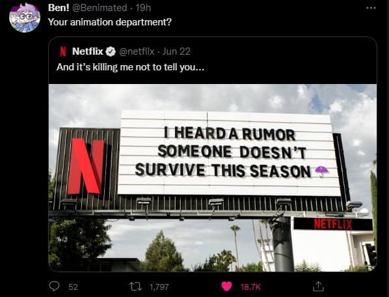The height and width of the screenshot is (297, 389).
Task: Click the 52 replies count
Action: coord(73,287)
